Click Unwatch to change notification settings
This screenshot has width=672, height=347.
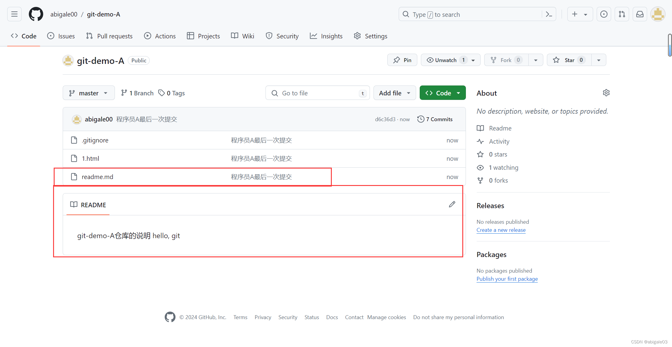(446, 60)
